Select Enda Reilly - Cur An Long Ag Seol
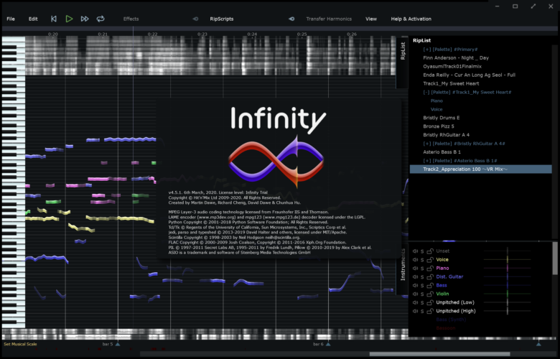The width and height of the screenshot is (560, 359). click(x=469, y=75)
